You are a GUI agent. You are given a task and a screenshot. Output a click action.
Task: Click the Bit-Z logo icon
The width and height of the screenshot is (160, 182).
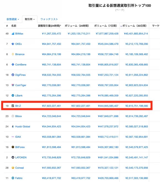[x=13, y=106]
